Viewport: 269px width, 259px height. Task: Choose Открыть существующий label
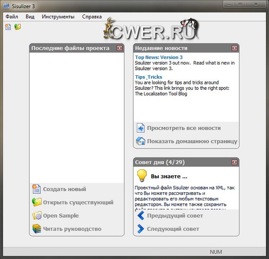(78, 203)
